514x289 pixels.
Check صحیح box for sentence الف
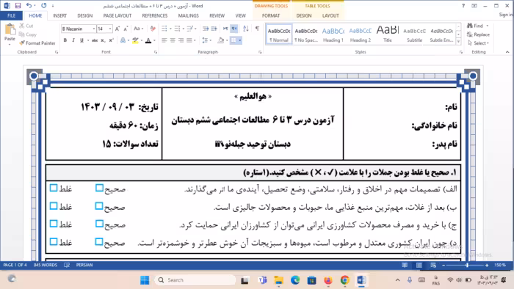[99, 188]
